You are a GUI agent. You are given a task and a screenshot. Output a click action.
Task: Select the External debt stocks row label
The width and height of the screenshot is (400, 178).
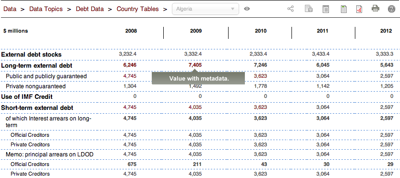[x=31, y=55]
